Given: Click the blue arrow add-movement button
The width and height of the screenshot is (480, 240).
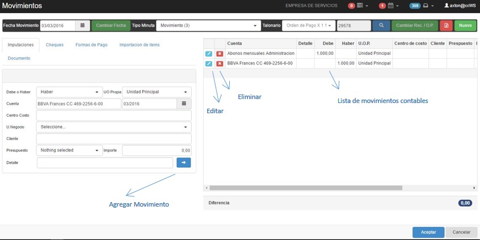Looking at the screenshot, I should 183,162.
